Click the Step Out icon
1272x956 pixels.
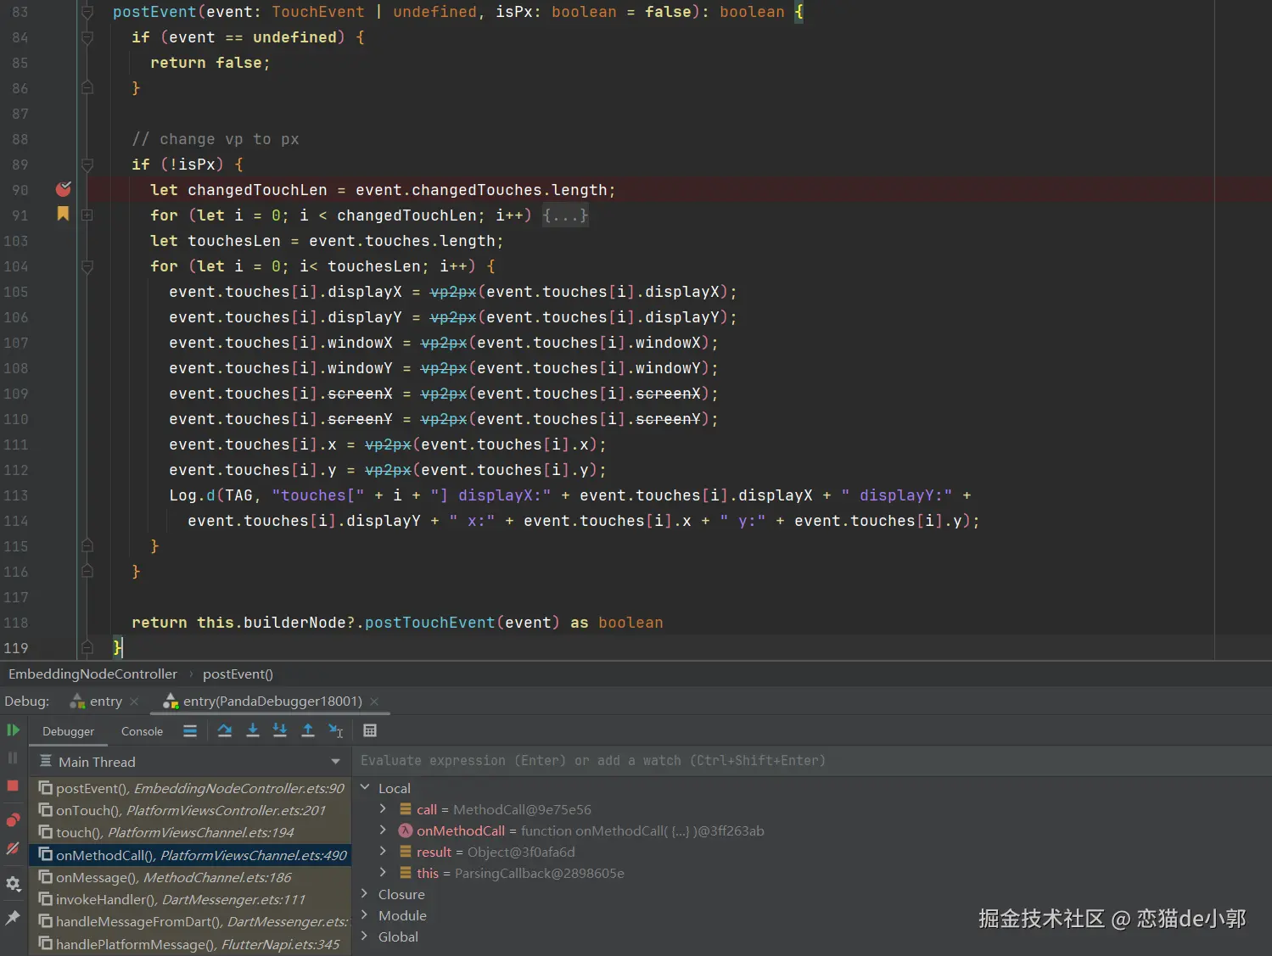coord(308,730)
